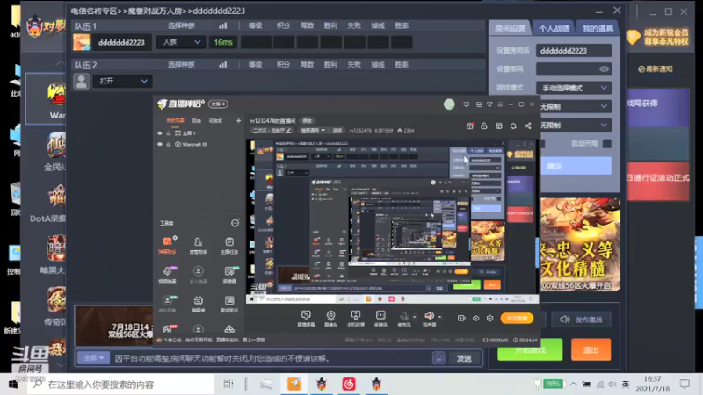Click the record video icon near gear
The image size is (703, 395).
coord(461,318)
